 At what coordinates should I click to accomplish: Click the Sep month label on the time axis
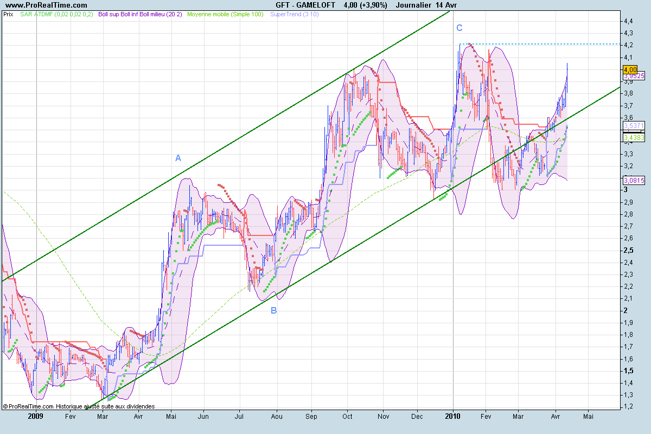coord(312,416)
